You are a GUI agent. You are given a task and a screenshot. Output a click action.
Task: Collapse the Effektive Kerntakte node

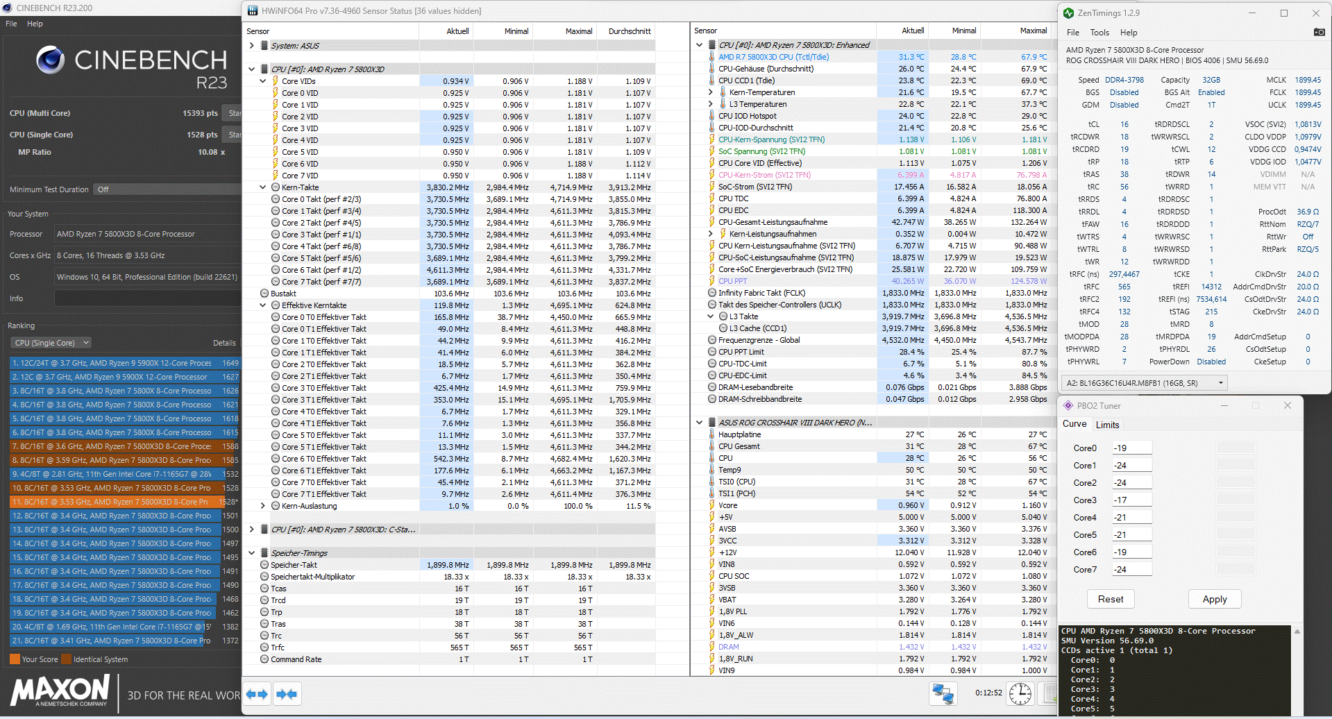point(262,305)
